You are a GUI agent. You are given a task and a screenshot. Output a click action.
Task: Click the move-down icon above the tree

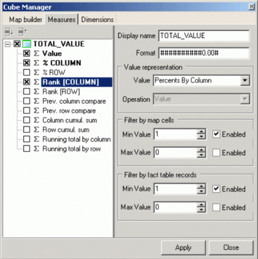(x=9, y=32)
